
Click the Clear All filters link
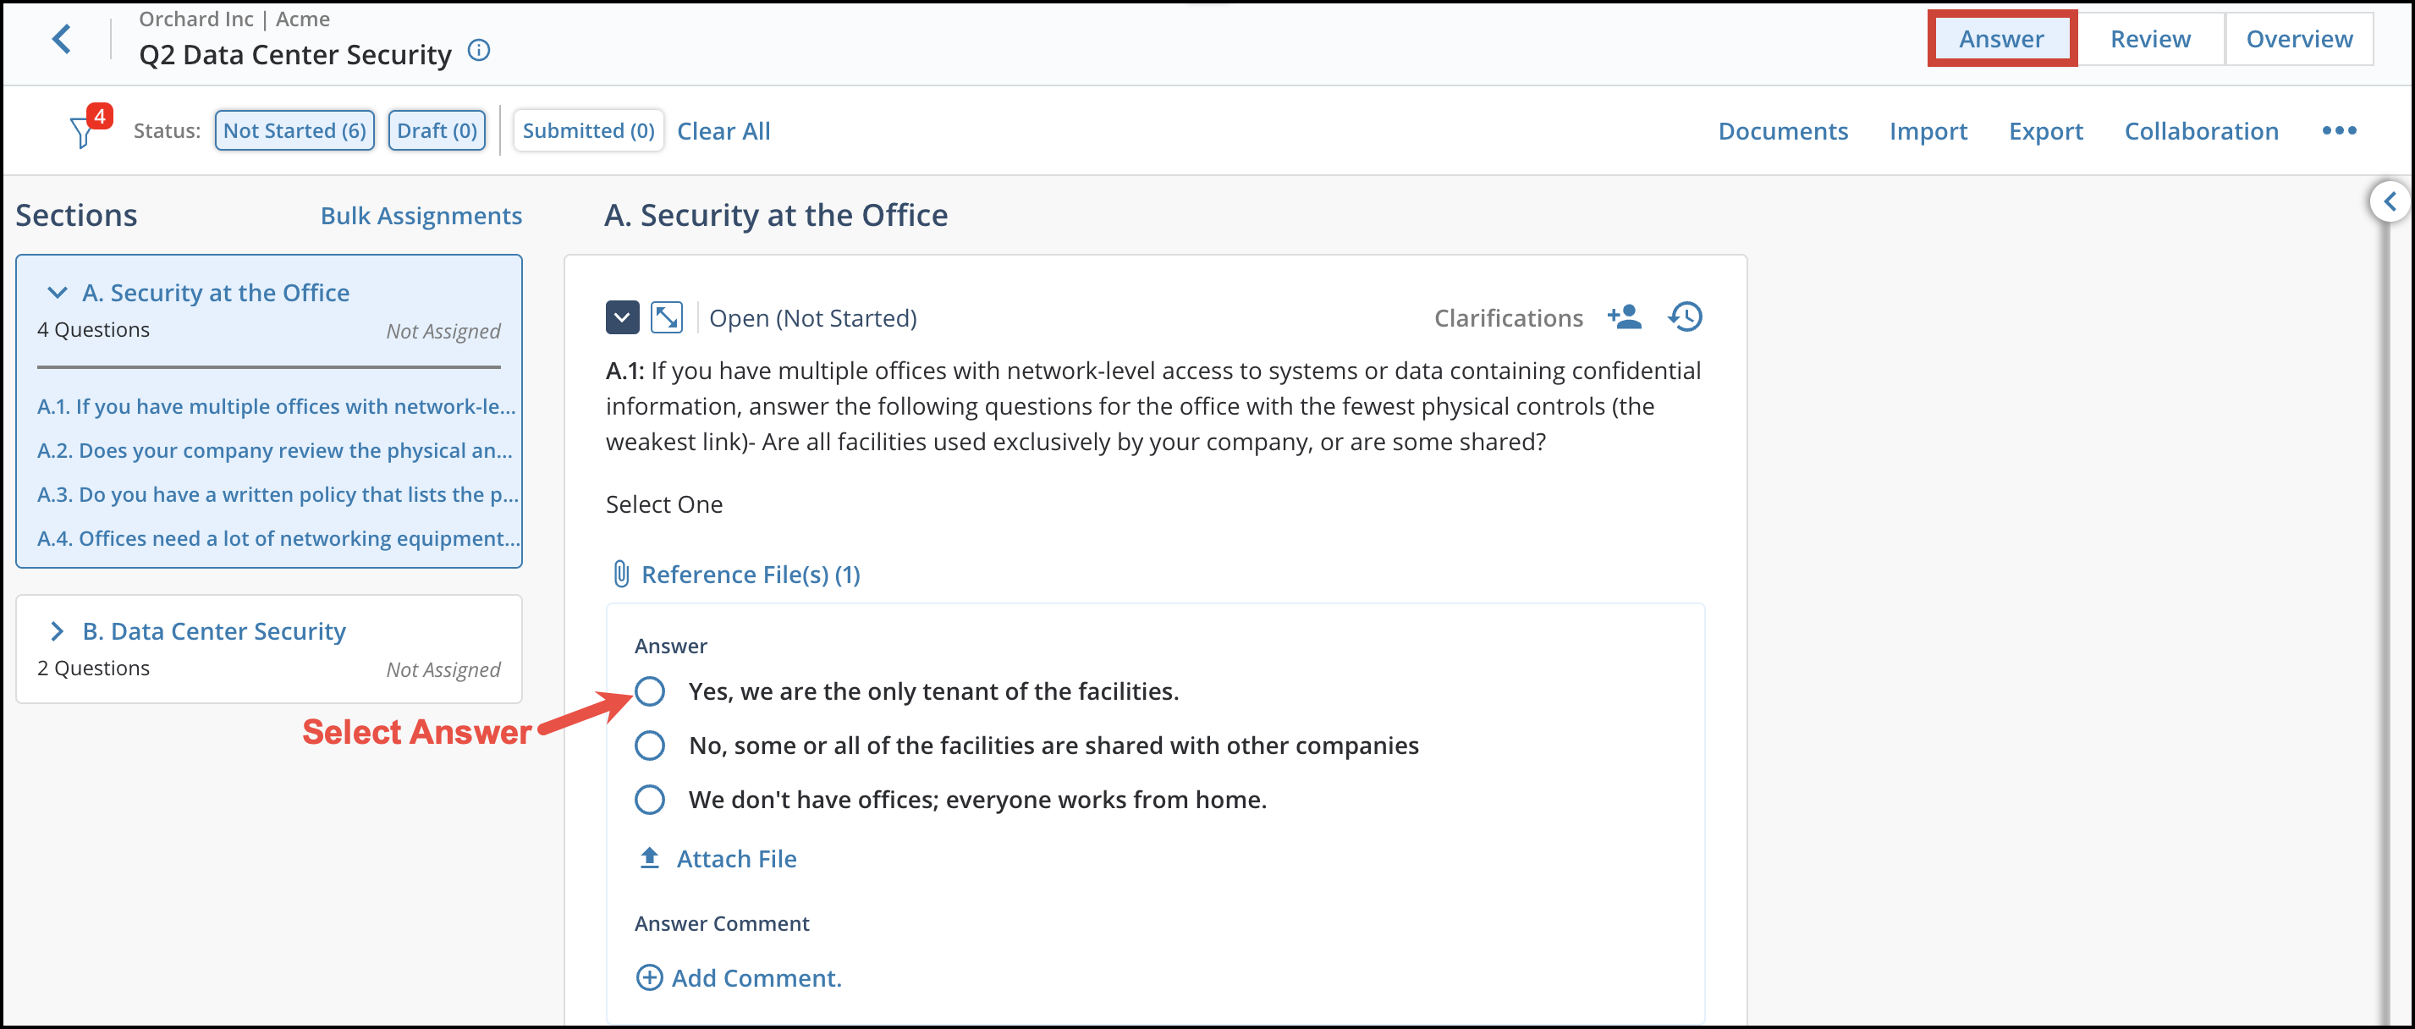pos(723,131)
